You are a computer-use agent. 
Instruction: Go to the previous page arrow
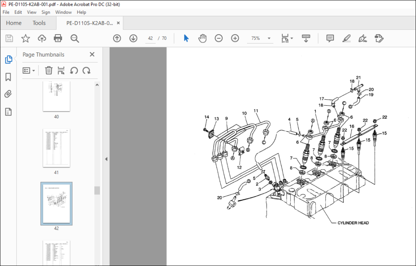coord(117,38)
